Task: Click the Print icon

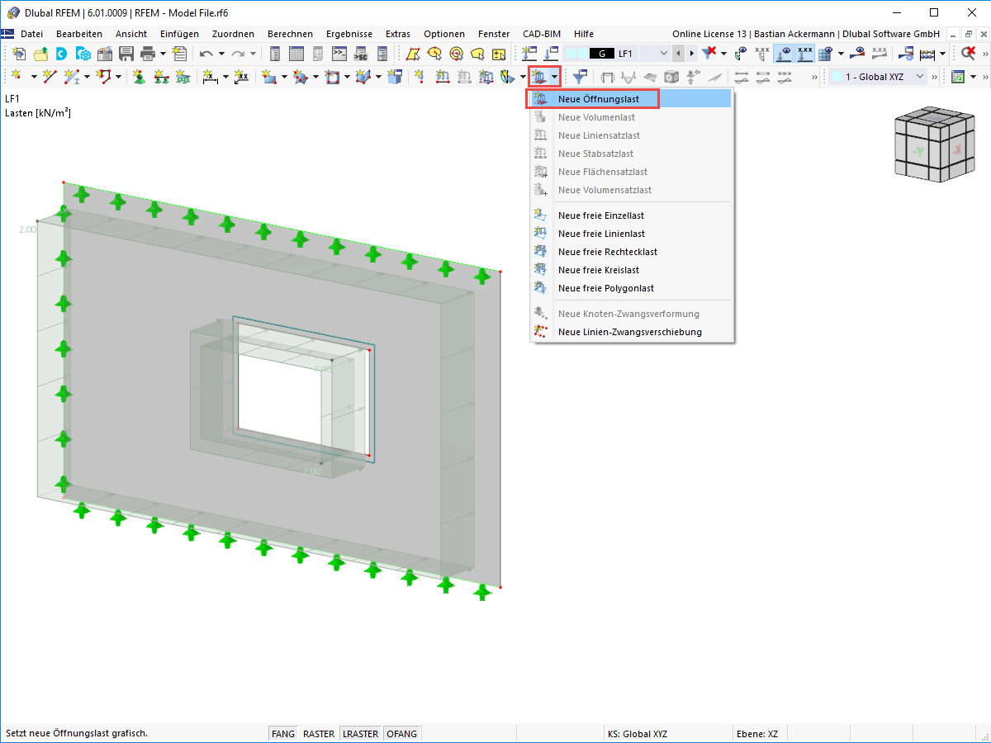Action: pyautogui.click(x=148, y=54)
